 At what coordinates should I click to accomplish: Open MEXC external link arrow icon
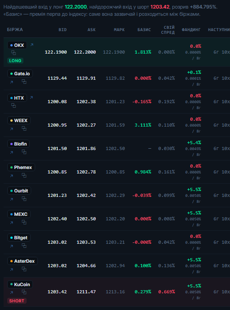(x=11, y=223)
